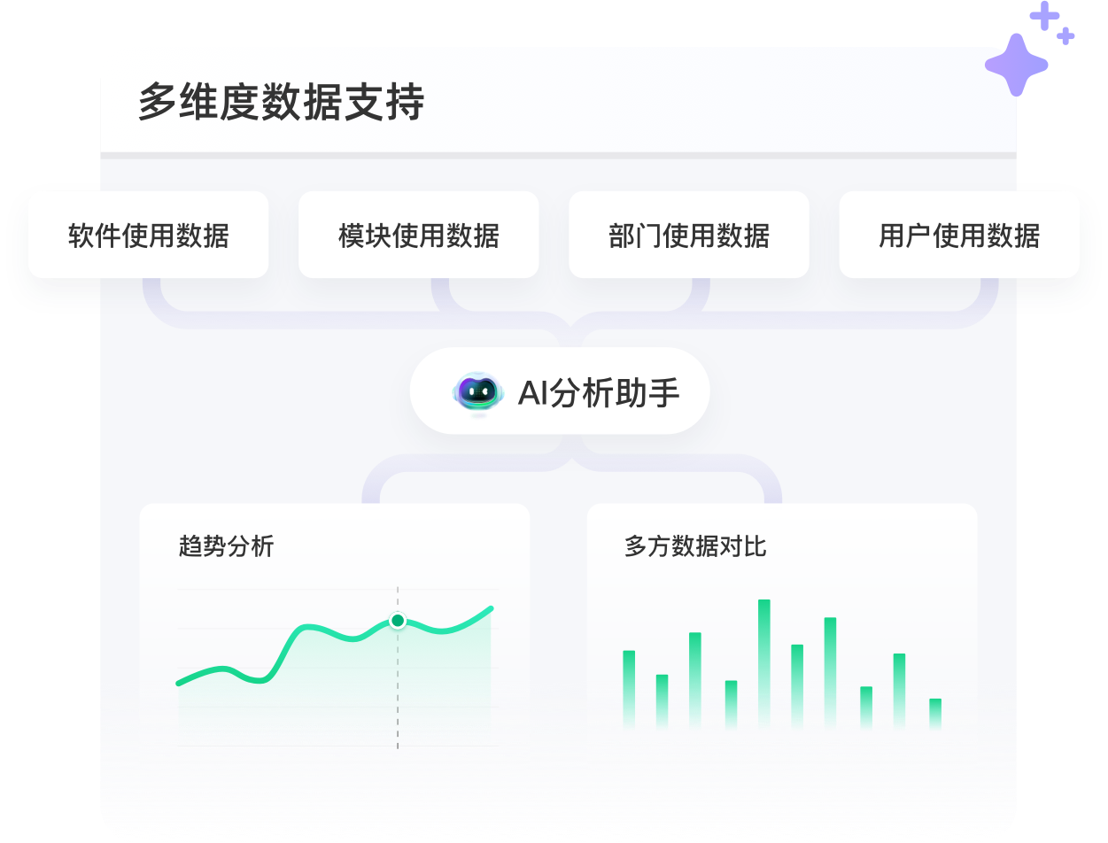1108x843 pixels.
Task: Click the connector line below AI分析助手
Action: click(x=559, y=452)
